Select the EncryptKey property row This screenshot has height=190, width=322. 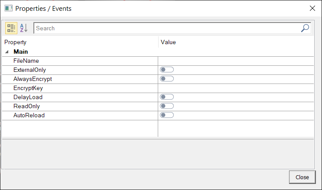tap(158, 88)
